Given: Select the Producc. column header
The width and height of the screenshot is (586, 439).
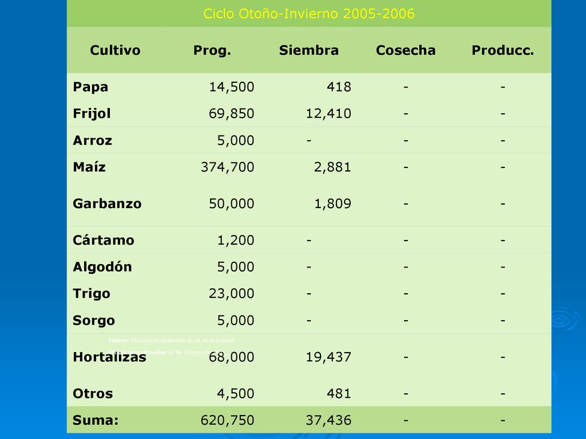Looking at the screenshot, I should 502,50.
